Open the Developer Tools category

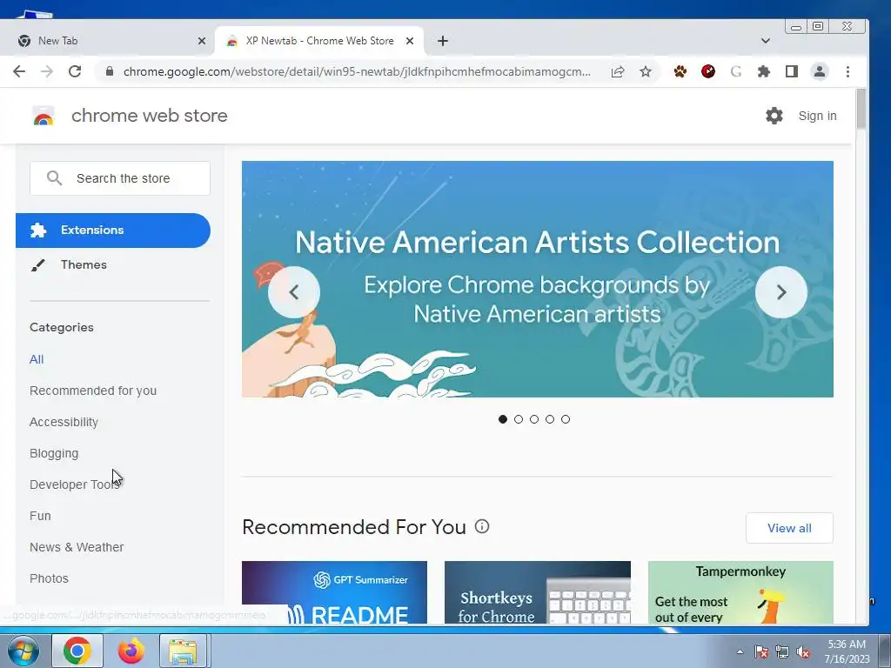click(x=75, y=484)
